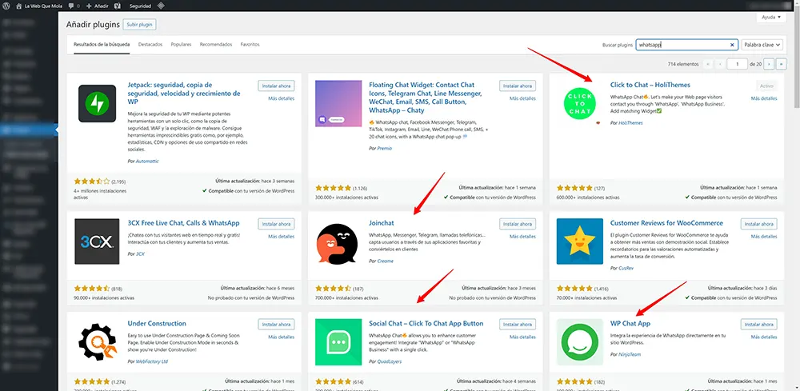Click the Customer Reviews star logo
This screenshot has height=391, width=800.
579,241
